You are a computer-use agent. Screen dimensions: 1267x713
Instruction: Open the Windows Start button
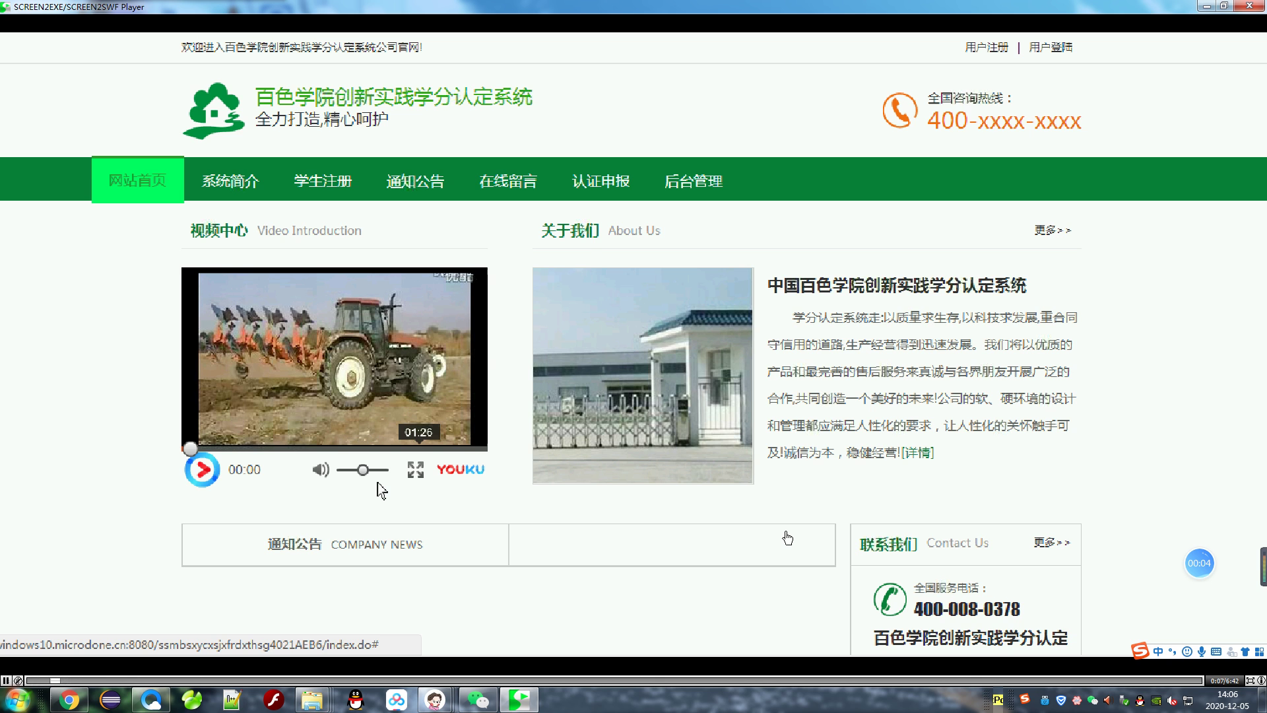17,700
